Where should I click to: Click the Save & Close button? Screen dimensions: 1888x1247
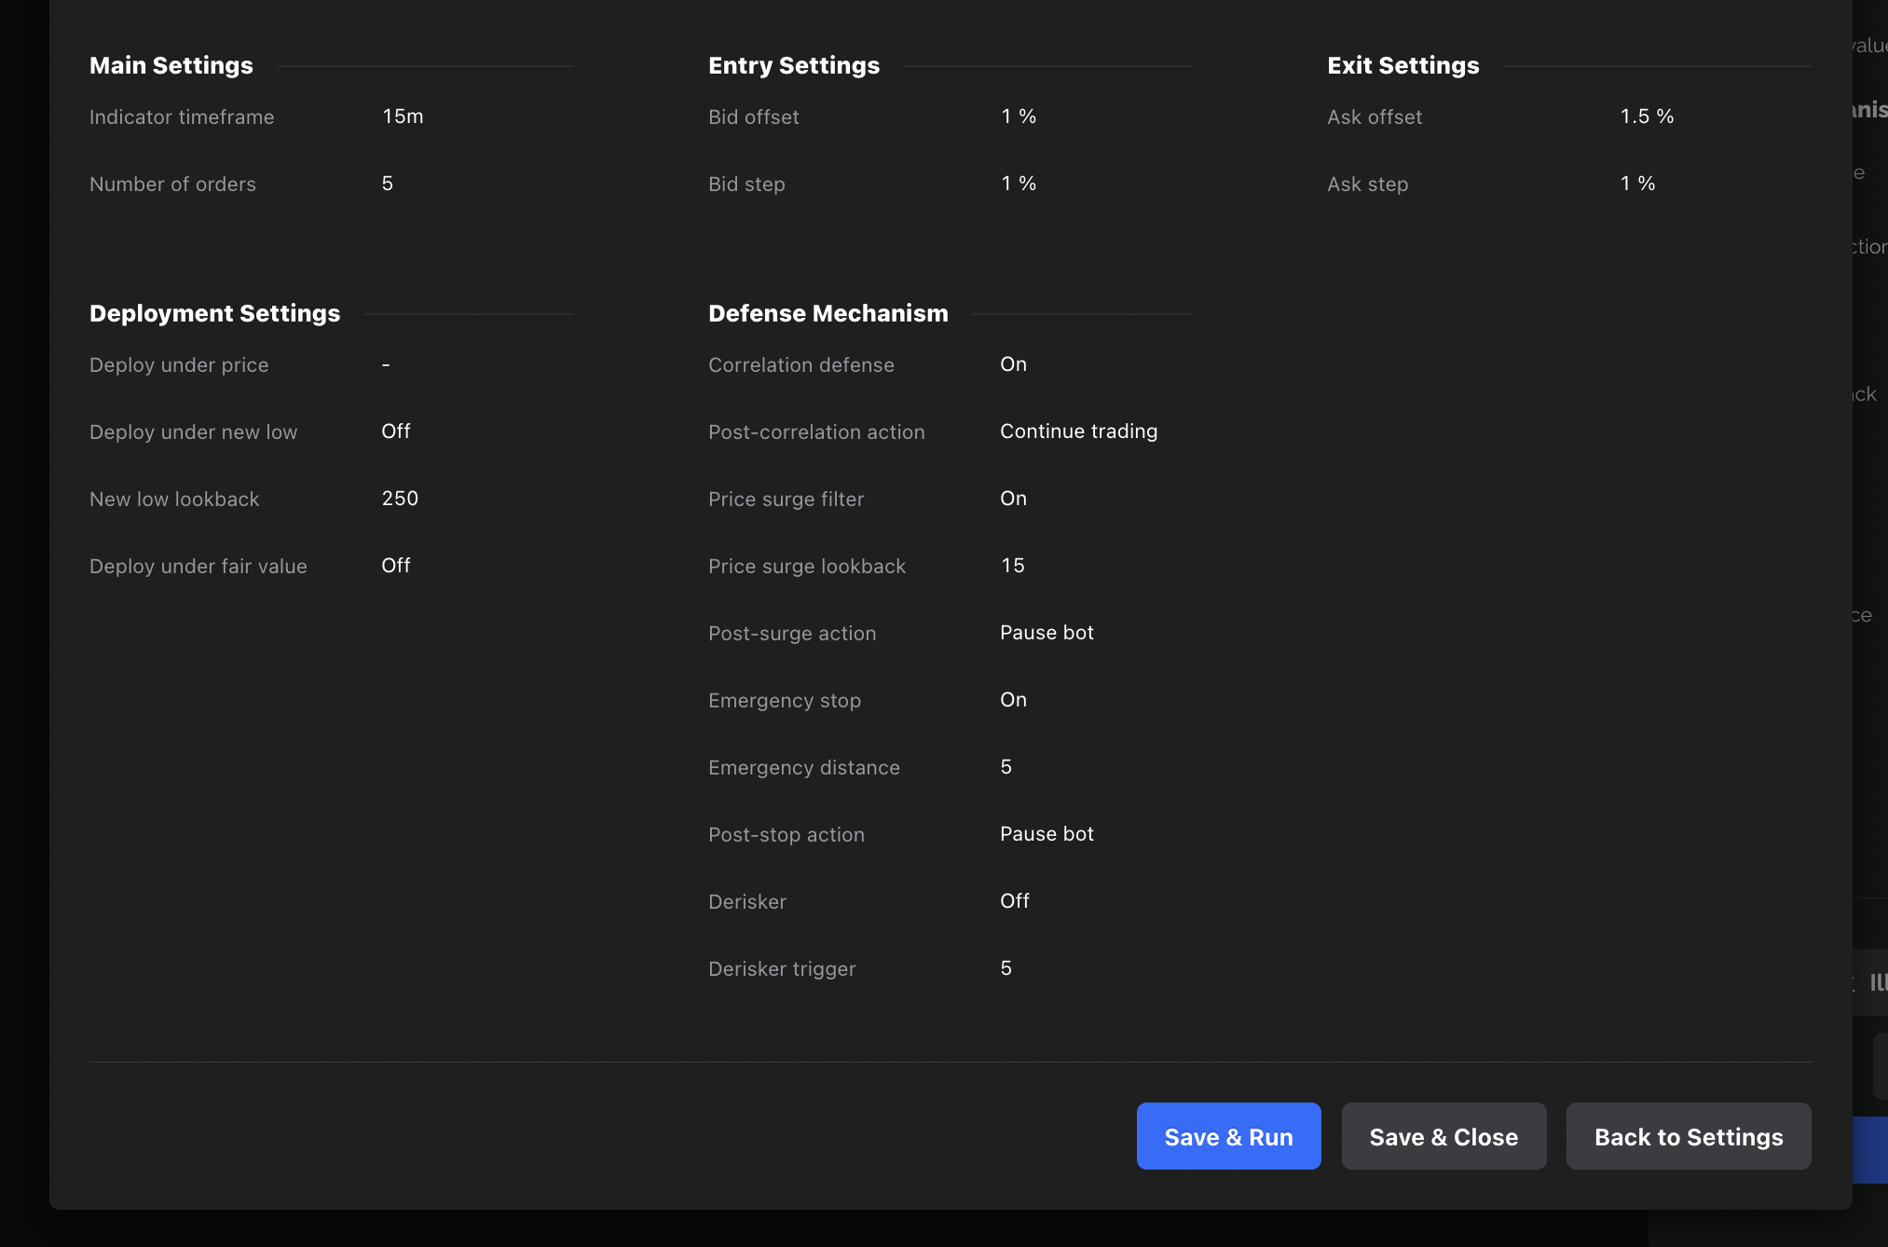(x=1443, y=1136)
